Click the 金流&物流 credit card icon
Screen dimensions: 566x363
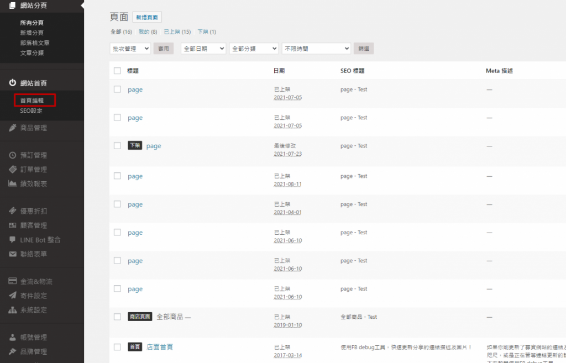coord(13,281)
